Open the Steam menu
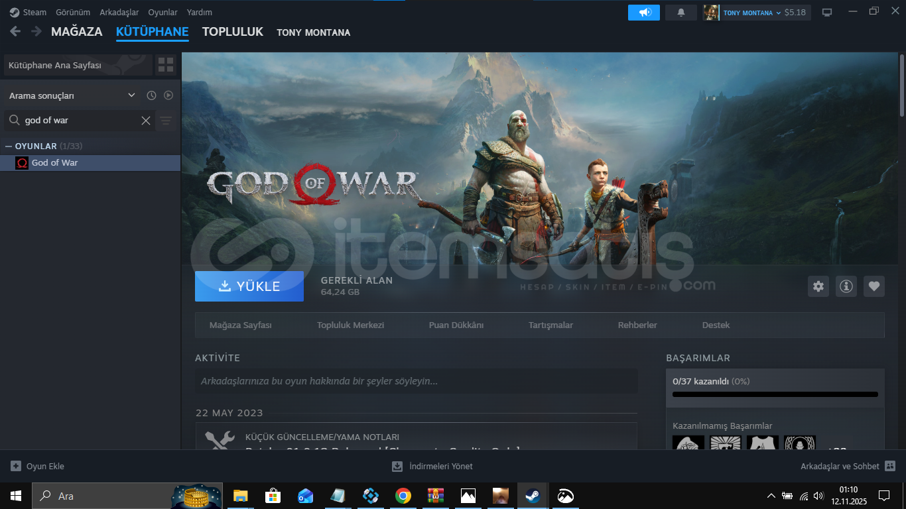 tap(34, 12)
